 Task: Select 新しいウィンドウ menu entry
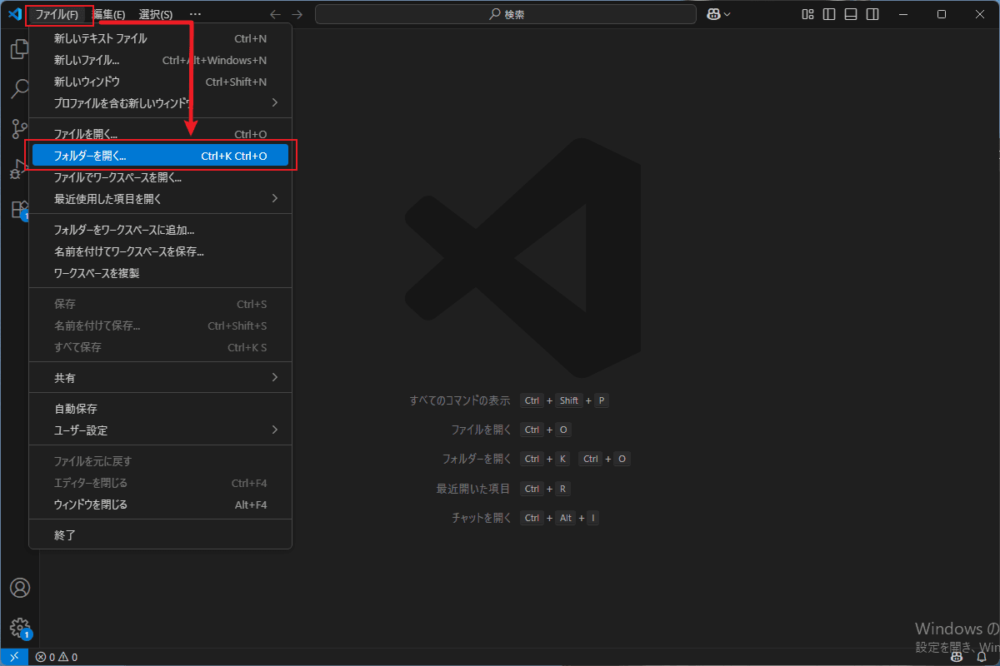point(161,82)
